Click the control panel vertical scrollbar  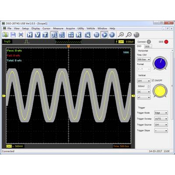coord(172,86)
